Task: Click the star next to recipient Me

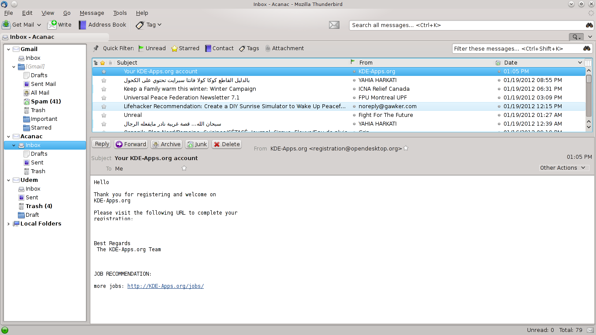Action: 184,168
